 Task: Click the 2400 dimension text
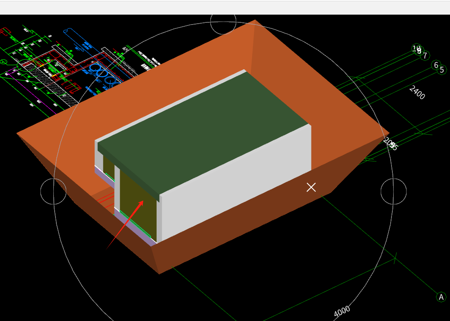pos(417,93)
